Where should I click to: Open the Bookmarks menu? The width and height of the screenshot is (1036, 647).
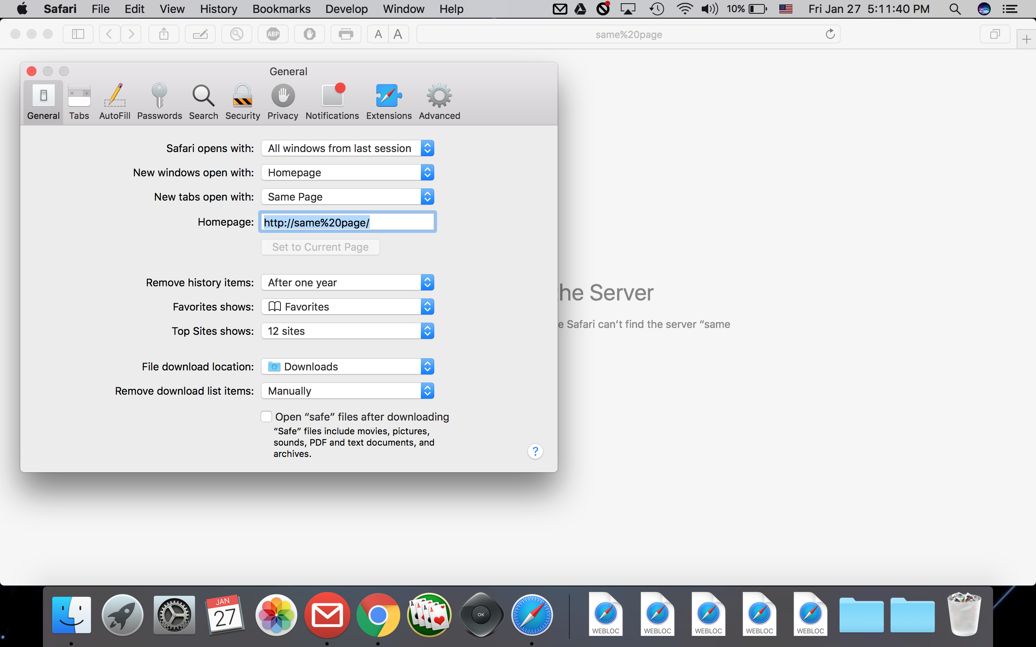(x=281, y=9)
